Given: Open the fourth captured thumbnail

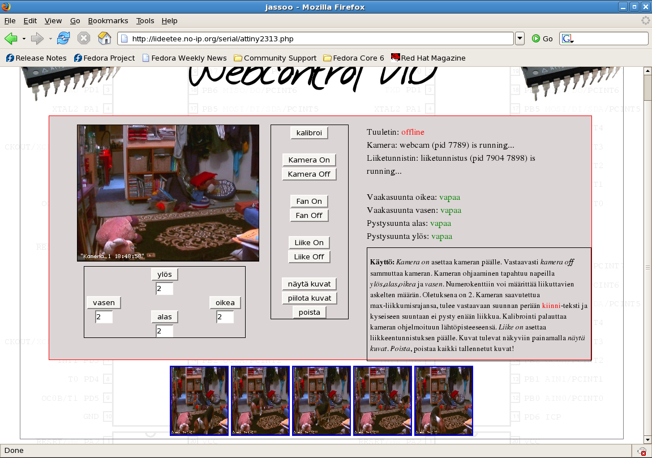Looking at the screenshot, I should point(383,401).
